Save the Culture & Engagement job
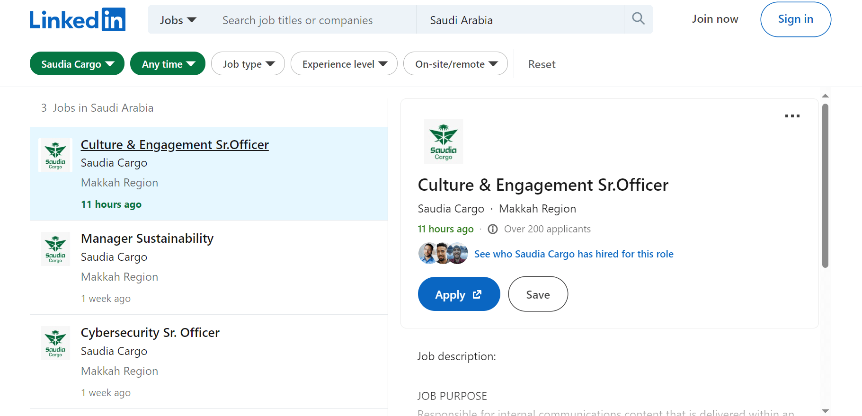862x416 pixels. pyautogui.click(x=538, y=294)
